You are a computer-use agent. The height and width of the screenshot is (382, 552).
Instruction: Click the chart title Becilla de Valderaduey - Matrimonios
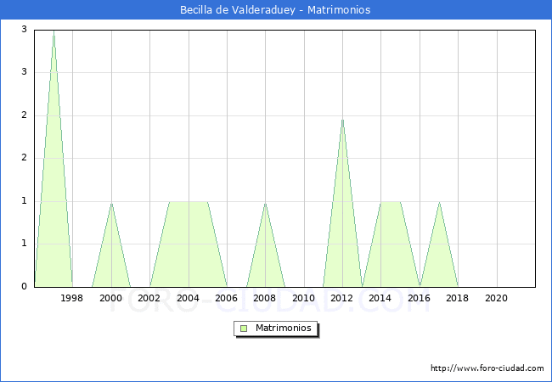coord(275,10)
